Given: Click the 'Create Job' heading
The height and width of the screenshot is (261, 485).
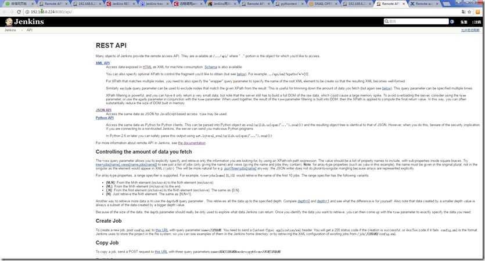Looking at the screenshot, I should coord(108,221).
